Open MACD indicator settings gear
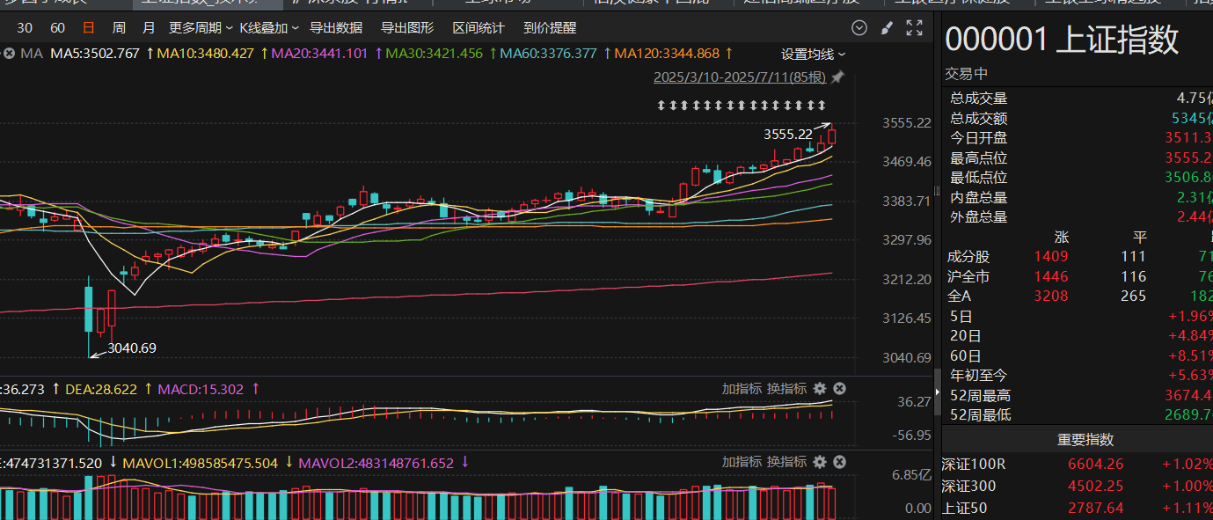Viewport: 1213px width, 520px height. [x=820, y=389]
